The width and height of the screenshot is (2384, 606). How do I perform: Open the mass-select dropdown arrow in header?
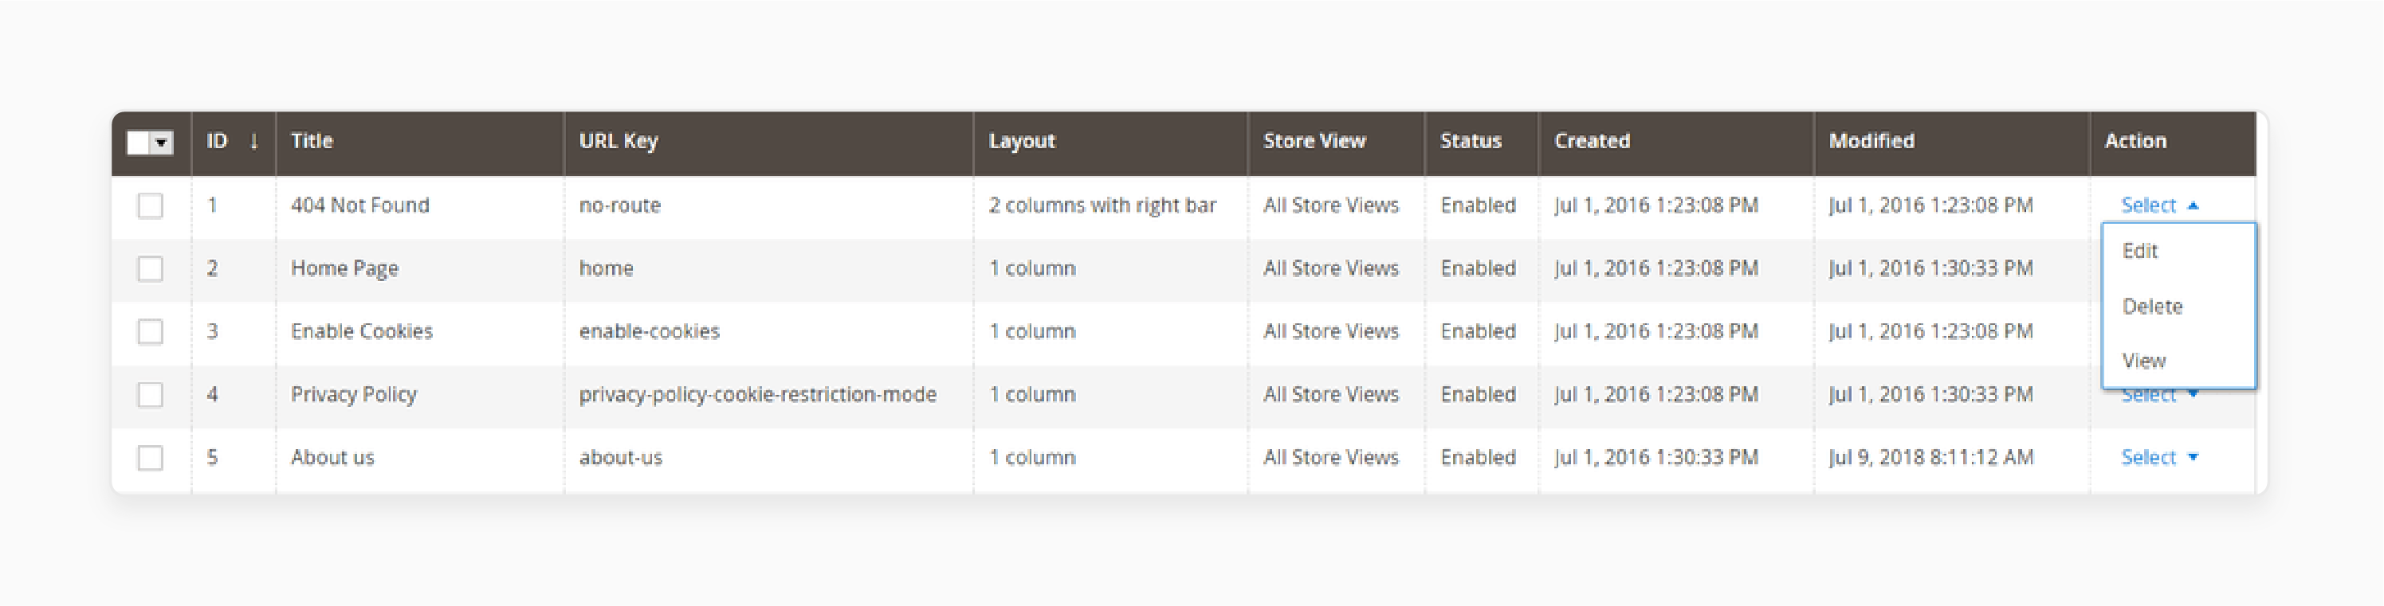(162, 143)
